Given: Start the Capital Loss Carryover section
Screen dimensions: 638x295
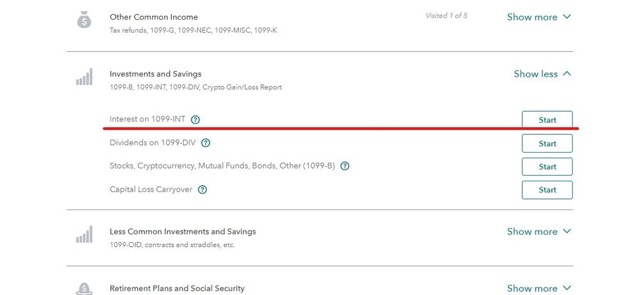Looking at the screenshot, I should click(x=547, y=190).
